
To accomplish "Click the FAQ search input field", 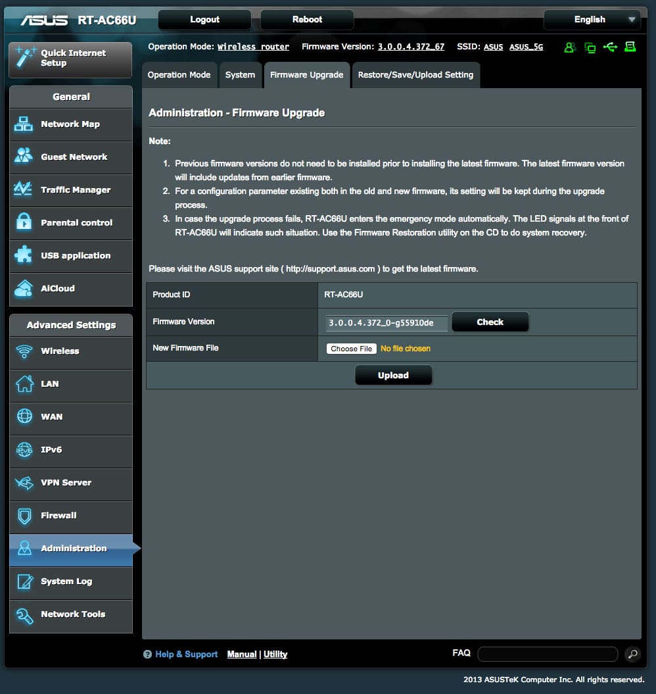I will [548, 654].
